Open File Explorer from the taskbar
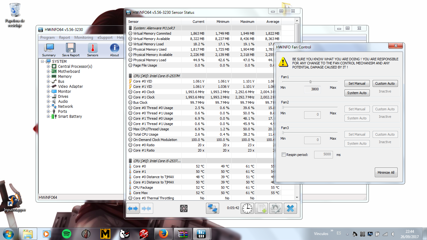Screen dimensions: 427x240 point(28,233)
